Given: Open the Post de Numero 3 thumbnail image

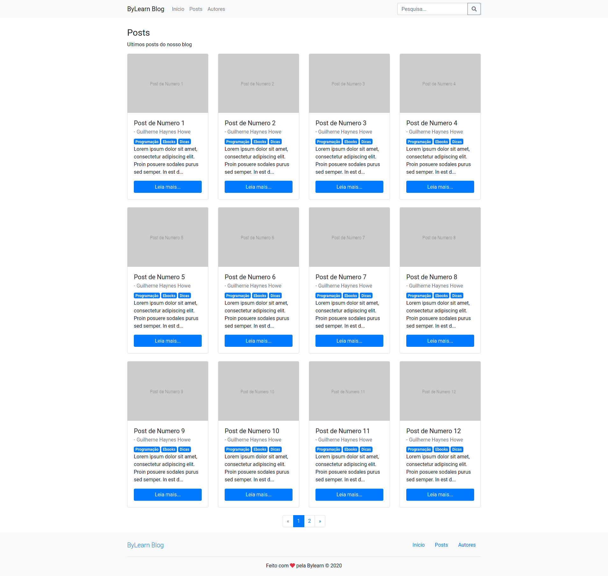Looking at the screenshot, I should click(x=349, y=83).
